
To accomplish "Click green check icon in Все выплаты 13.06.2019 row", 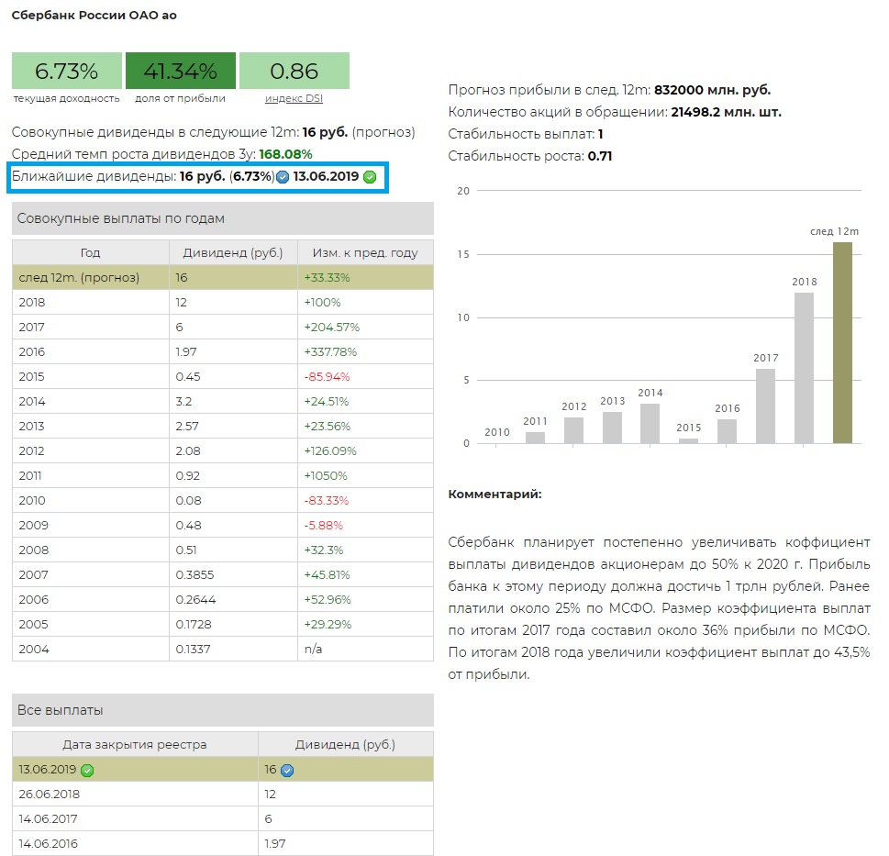I will tap(87, 770).
